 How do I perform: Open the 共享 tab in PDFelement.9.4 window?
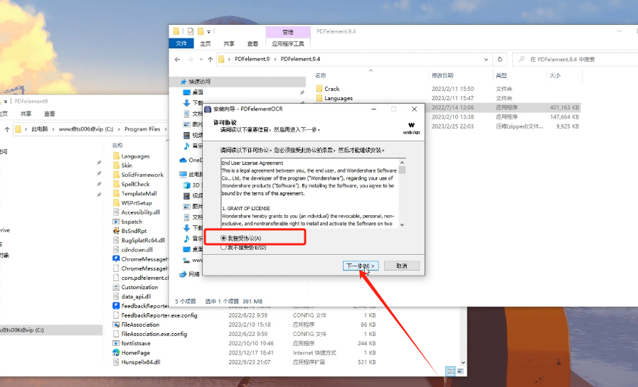pyautogui.click(x=229, y=43)
